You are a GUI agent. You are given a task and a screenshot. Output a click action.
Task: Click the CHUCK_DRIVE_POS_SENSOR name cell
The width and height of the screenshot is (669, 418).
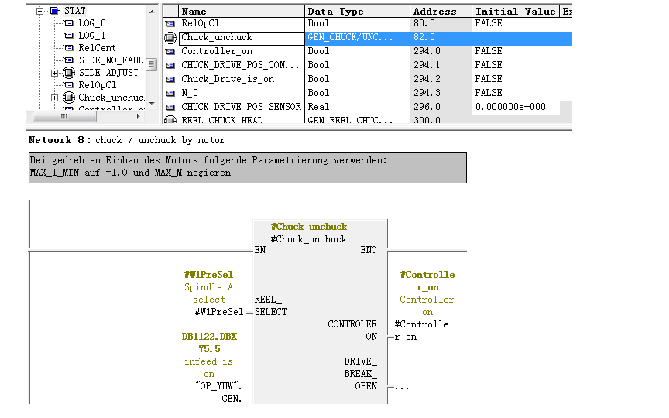(x=242, y=107)
